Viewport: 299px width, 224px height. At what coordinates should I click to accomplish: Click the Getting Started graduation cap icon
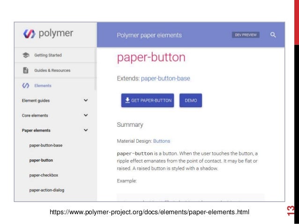point(26,55)
